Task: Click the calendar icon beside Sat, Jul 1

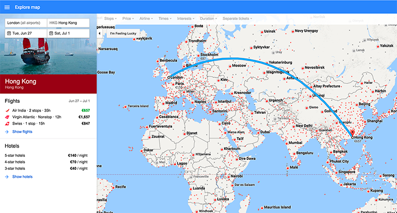Action: point(51,33)
